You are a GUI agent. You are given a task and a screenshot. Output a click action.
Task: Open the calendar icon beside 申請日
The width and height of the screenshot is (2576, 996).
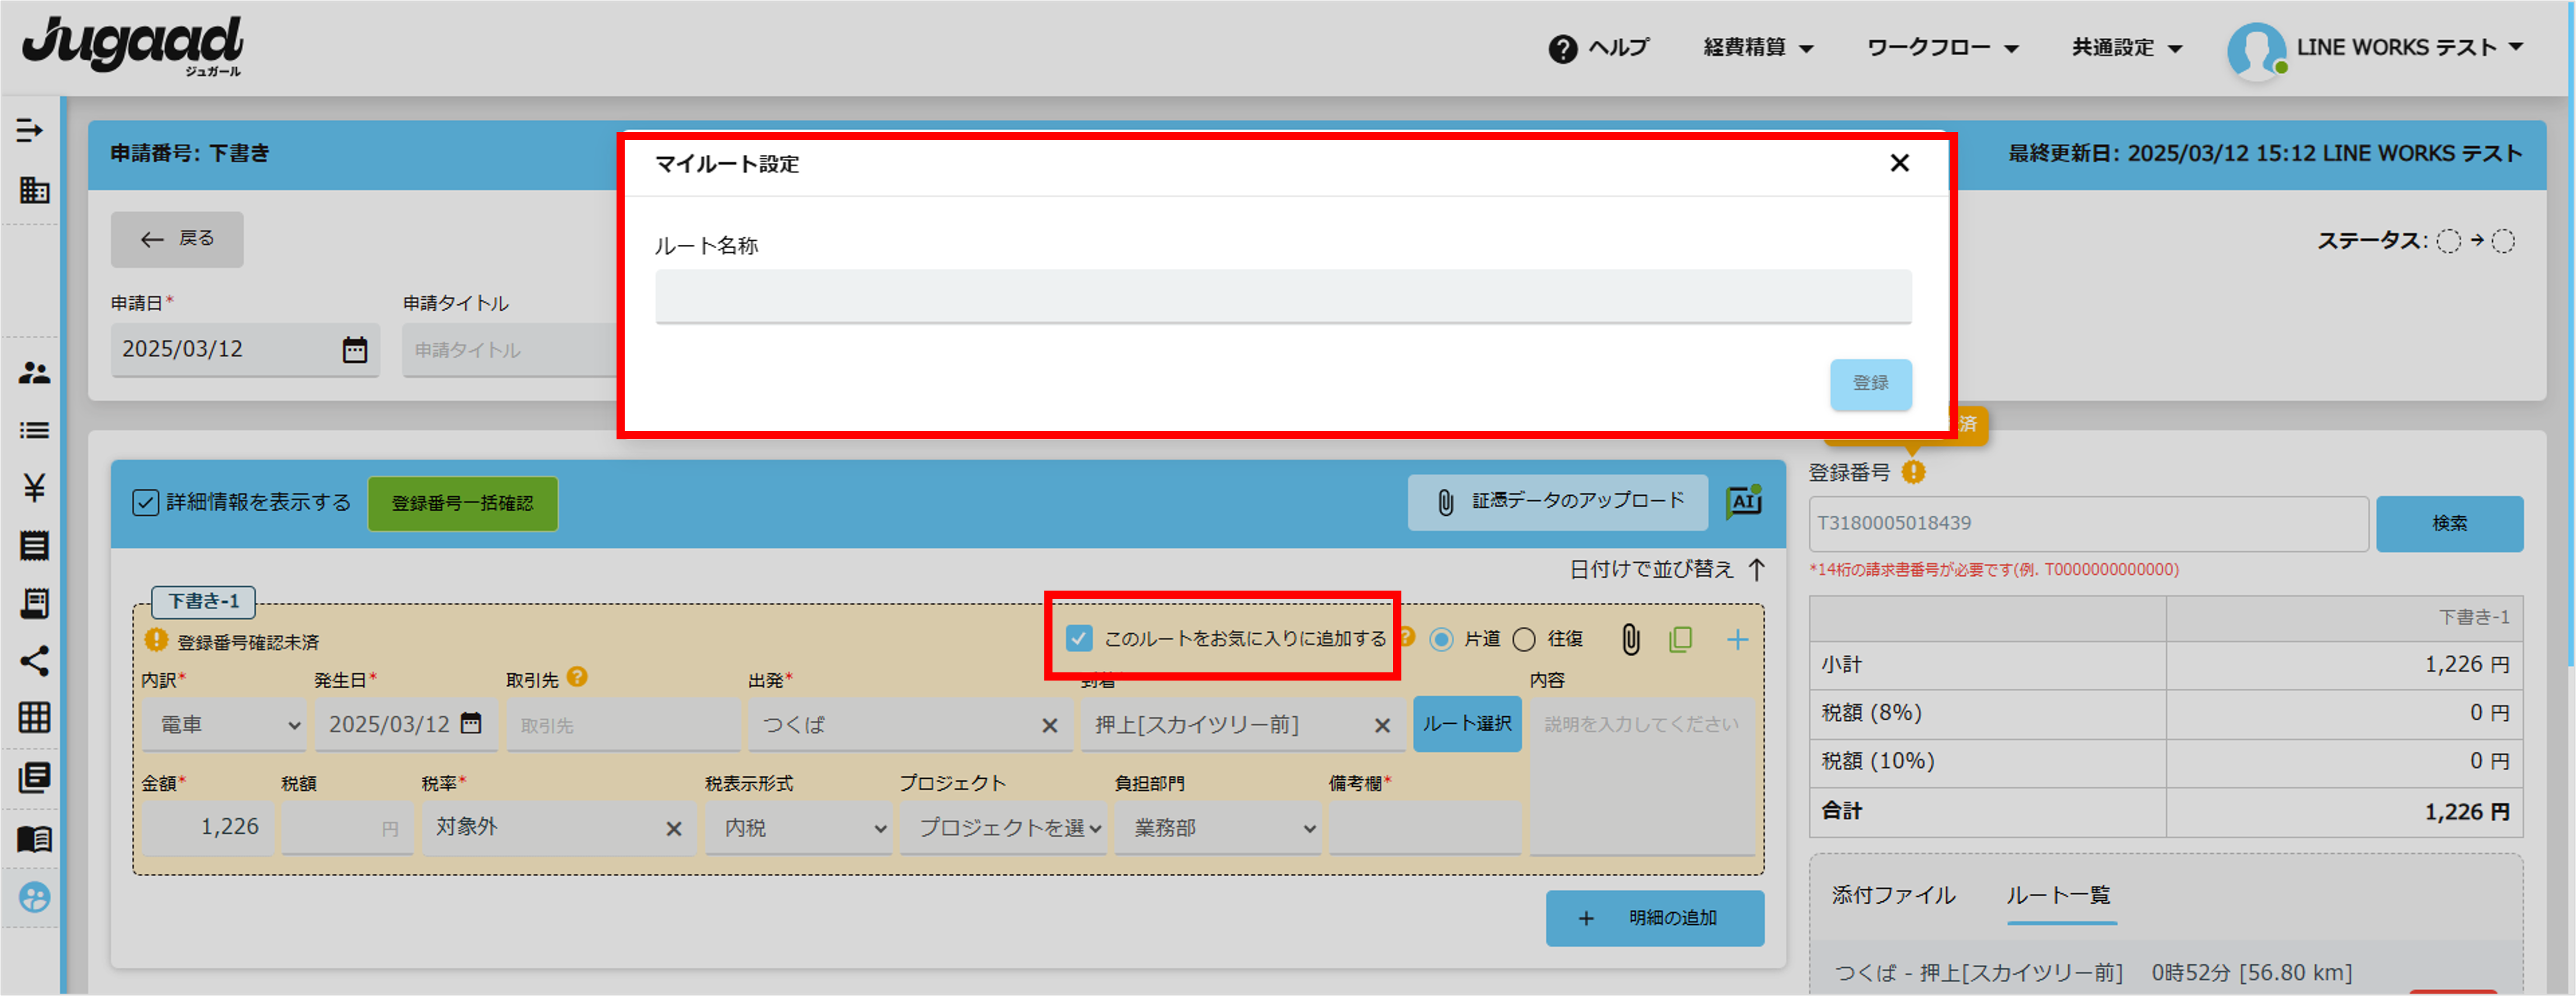tap(355, 349)
